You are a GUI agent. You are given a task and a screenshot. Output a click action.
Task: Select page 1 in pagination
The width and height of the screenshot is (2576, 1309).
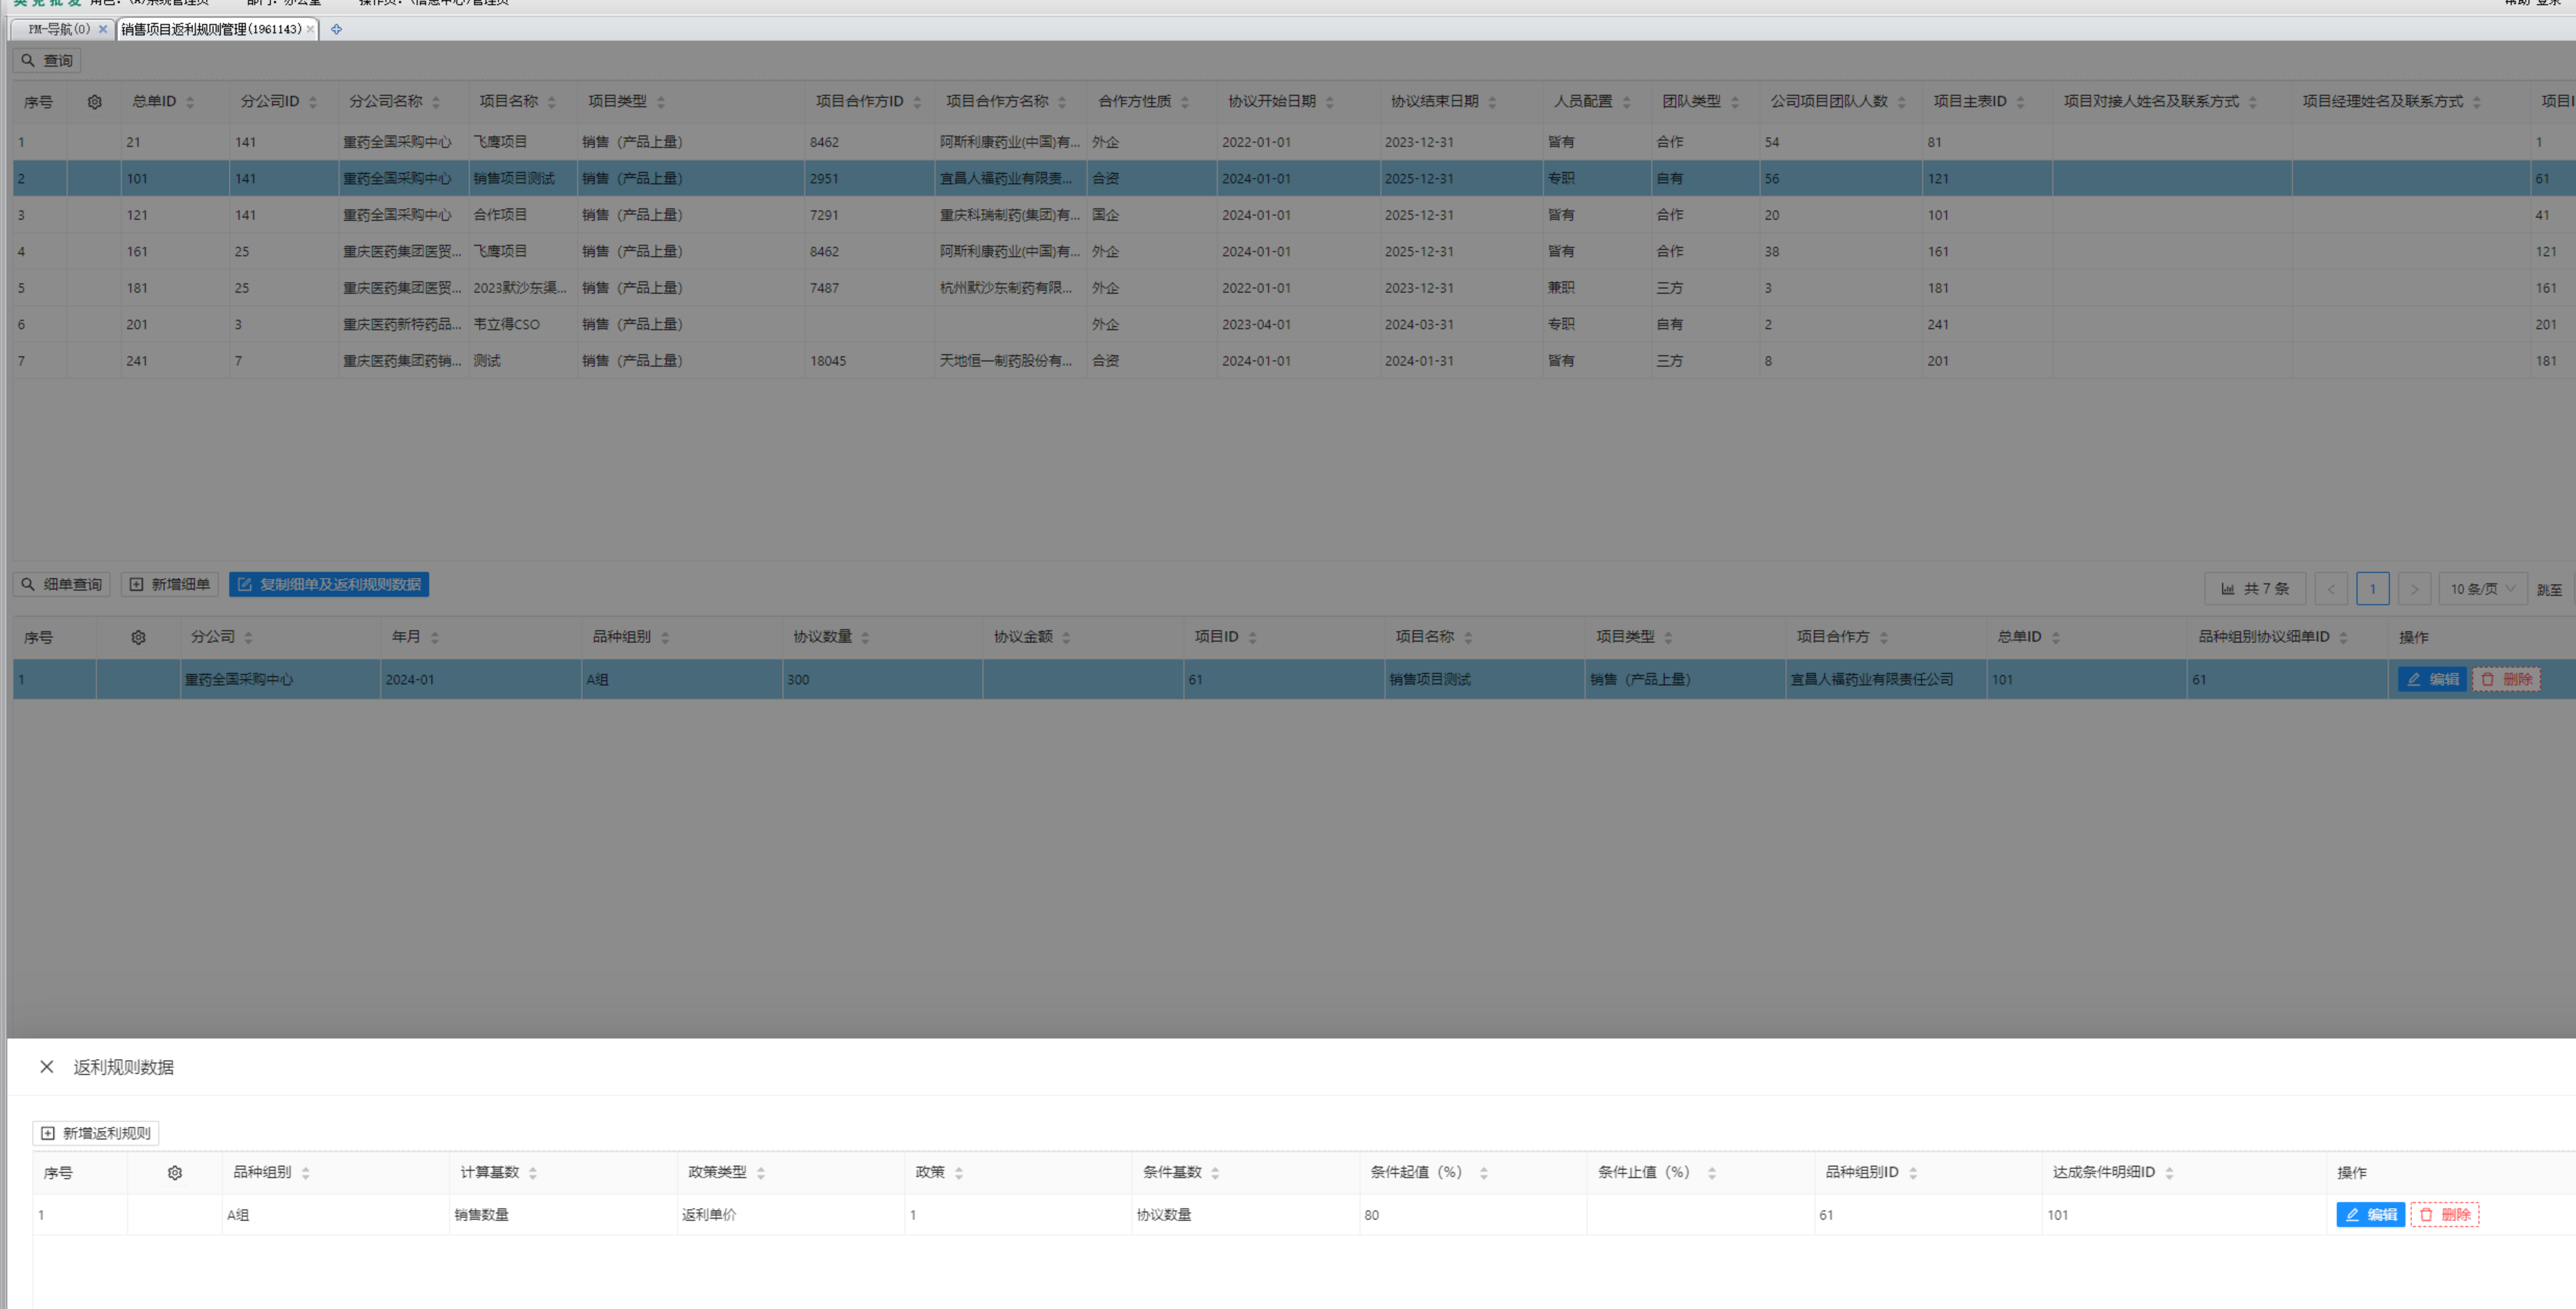[x=2373, y=589]
